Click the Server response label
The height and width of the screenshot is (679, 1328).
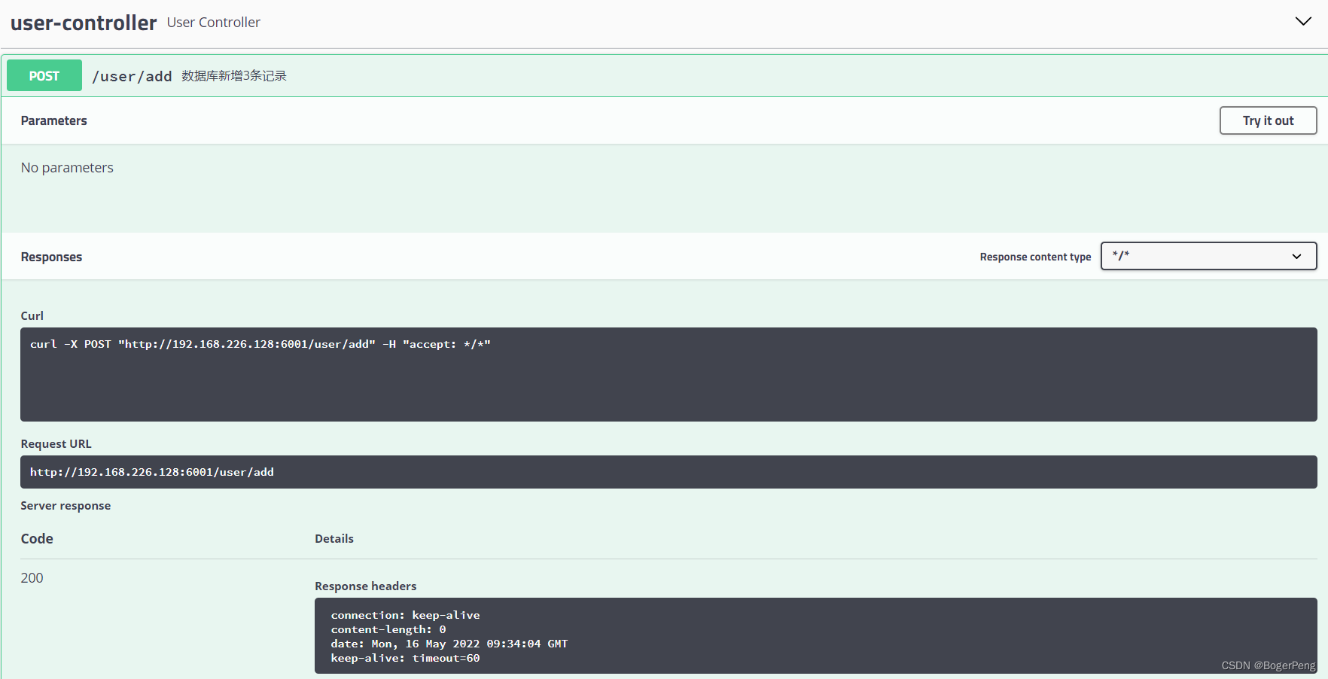click(x=65, y=505)
